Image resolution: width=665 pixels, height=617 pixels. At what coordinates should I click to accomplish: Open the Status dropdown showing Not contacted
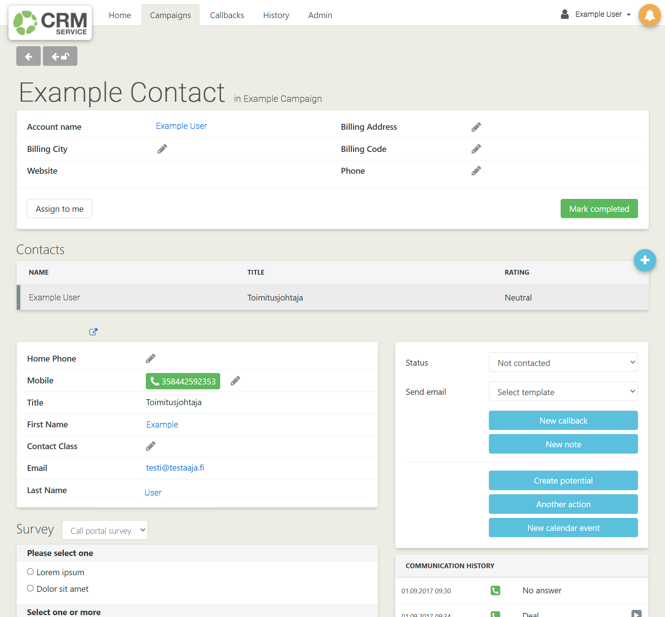[x=563, y=362]
